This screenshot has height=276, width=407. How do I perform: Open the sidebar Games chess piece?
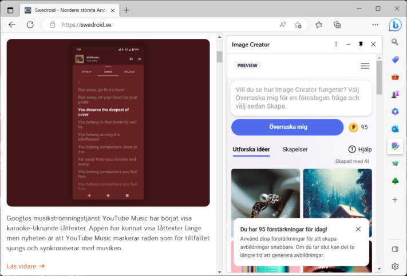[x=395, y=94]
